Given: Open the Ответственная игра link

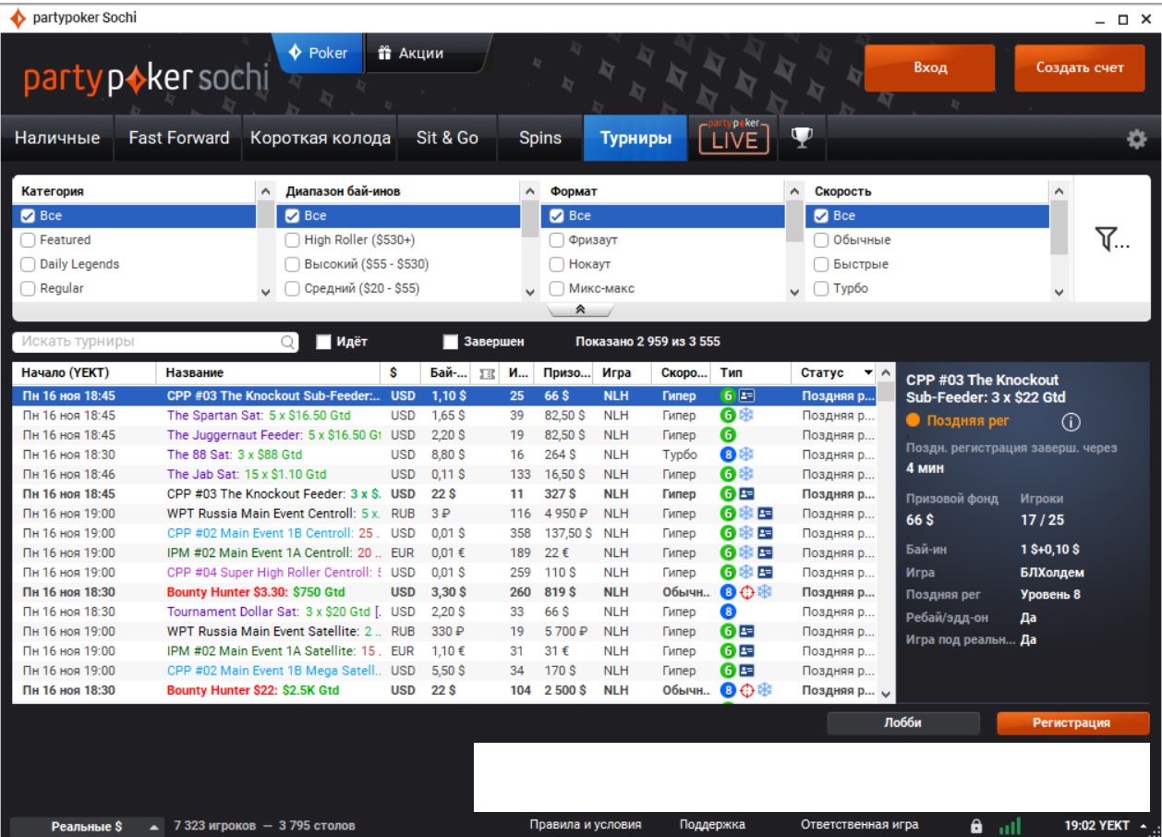Looking at the screenshot, I should (x=860, y=826).
